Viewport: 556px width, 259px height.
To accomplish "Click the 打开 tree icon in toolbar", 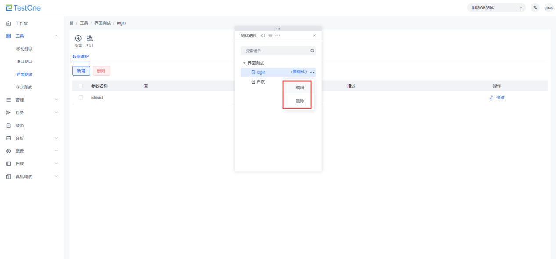I will tap(90, 39).
